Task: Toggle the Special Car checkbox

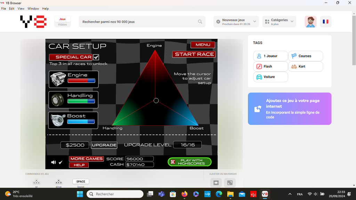Action: click(x=96, y=57)
